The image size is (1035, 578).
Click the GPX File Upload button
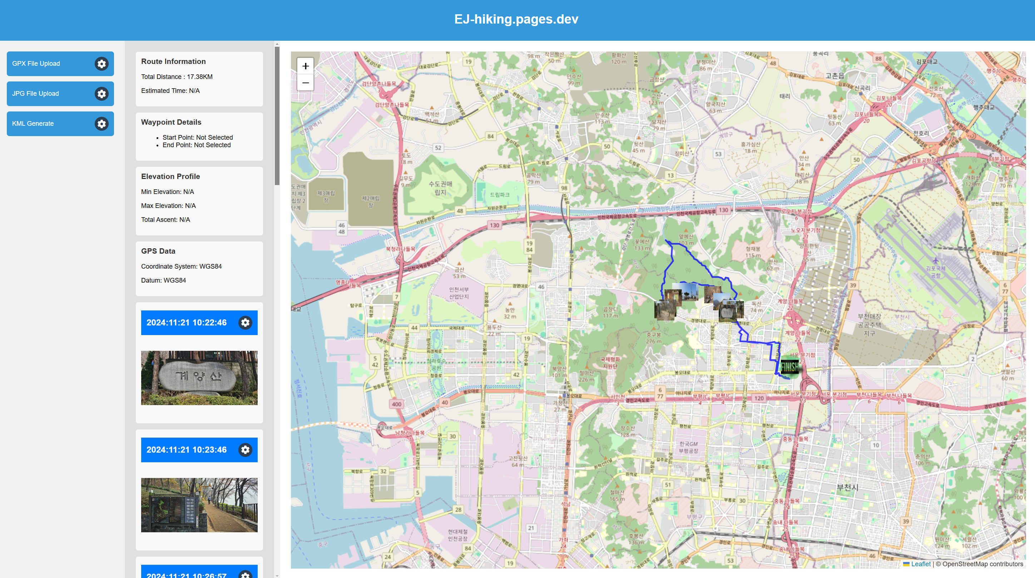60,64
